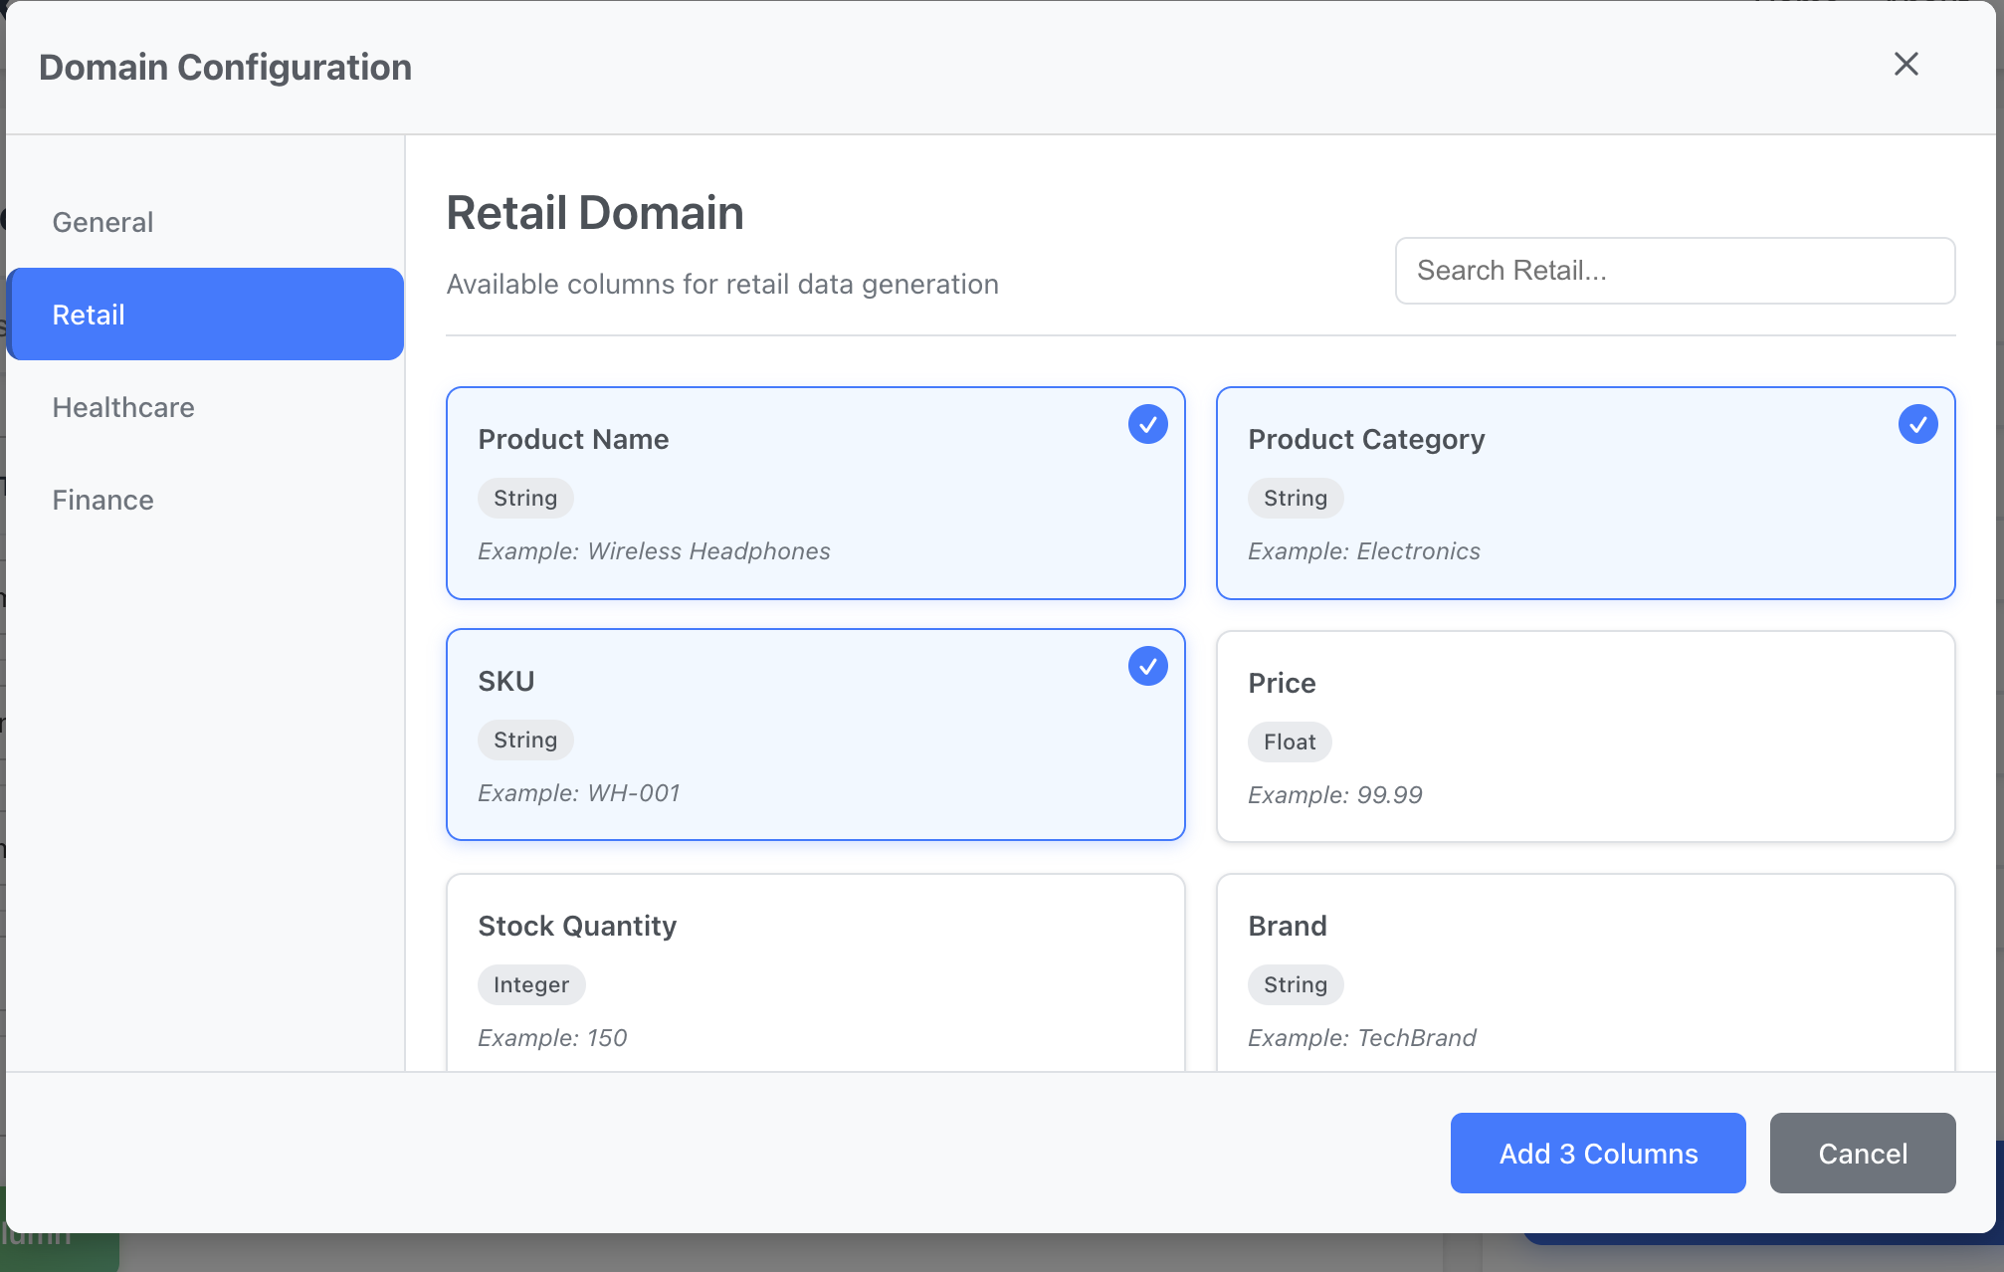Click 'Example: 150' text
This screenshot has width=2004, height=1272.
coord(552,1037)
